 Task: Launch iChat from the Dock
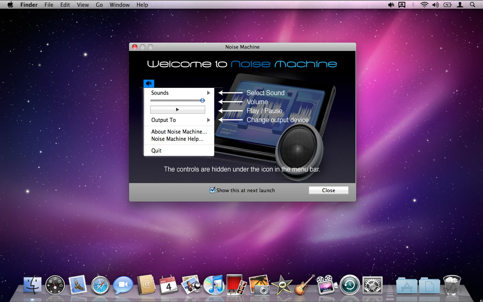[123, 285]
